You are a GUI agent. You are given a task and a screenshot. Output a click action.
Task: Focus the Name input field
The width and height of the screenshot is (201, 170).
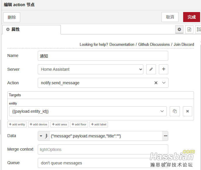103,56
